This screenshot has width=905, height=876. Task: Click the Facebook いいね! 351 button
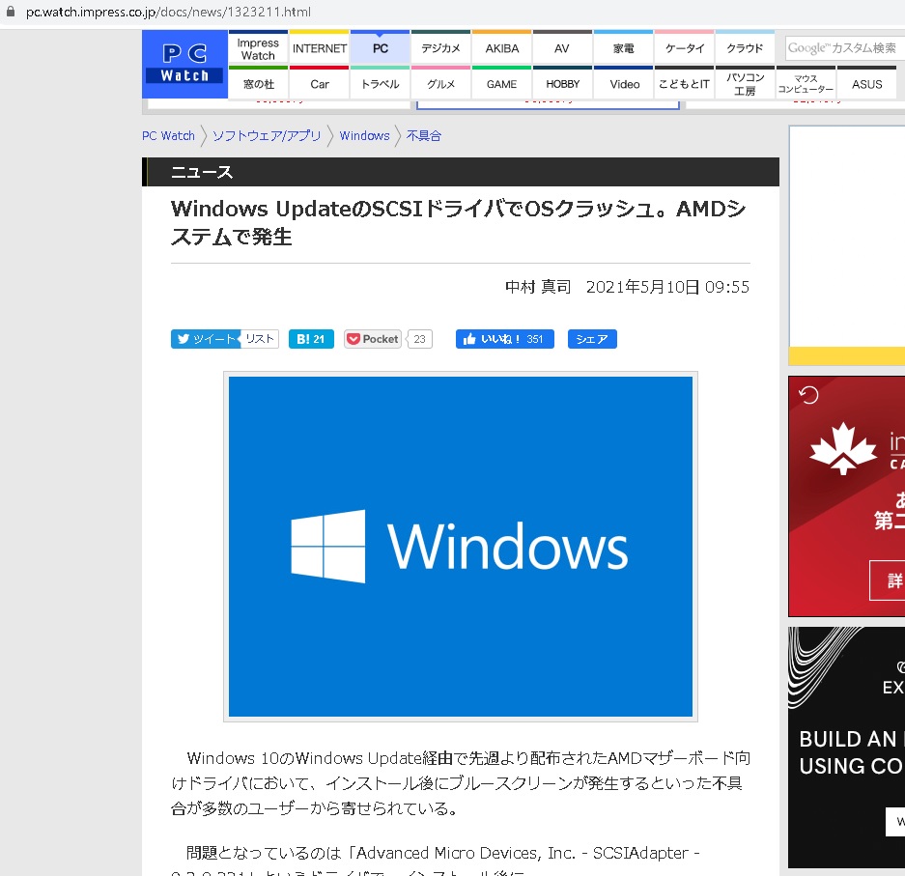point(504,339)
